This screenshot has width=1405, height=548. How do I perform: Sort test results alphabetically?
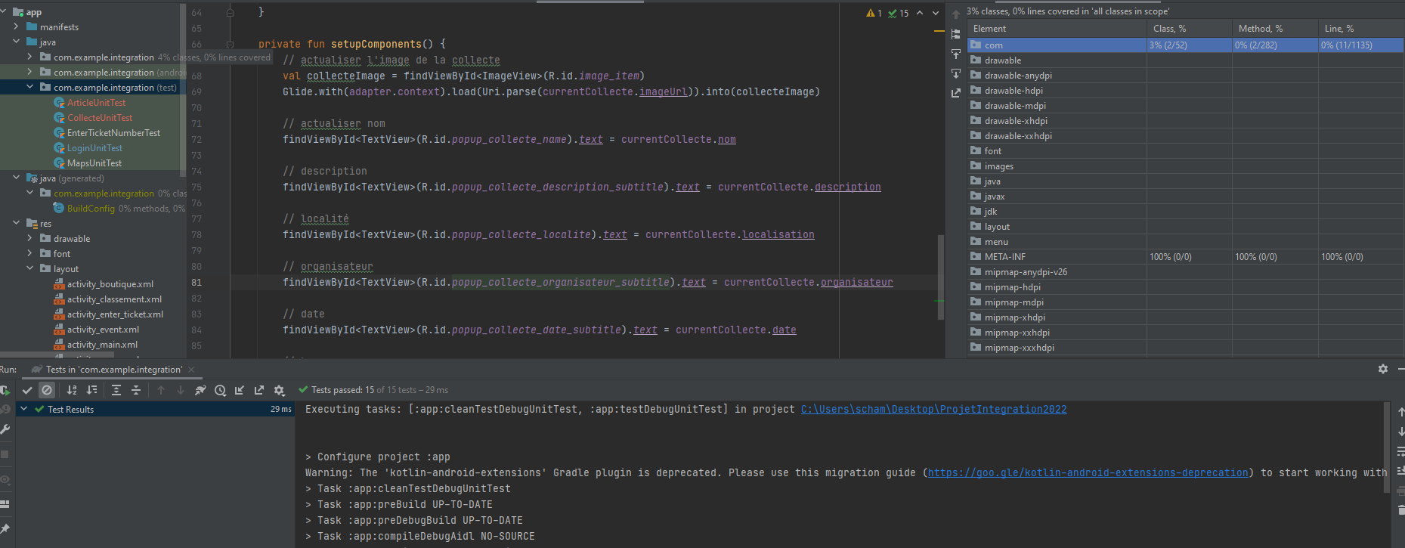point(72,390)
